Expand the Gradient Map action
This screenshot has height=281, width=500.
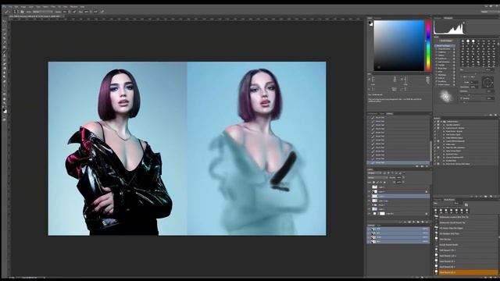[444, 161]
